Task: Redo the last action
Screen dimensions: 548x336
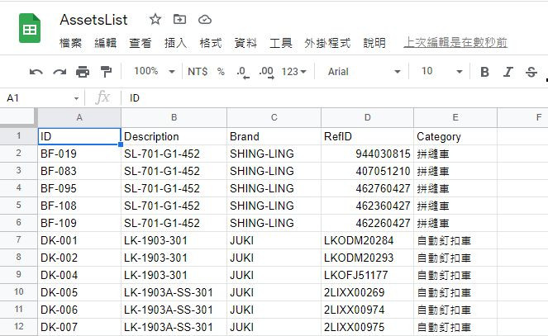Action: point(60,72)
